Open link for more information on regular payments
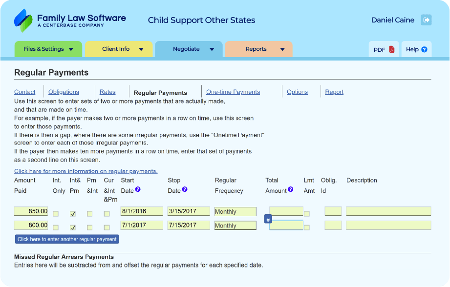 (x=86, y=171)
